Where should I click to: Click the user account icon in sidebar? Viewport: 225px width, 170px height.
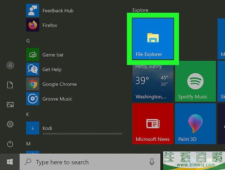click(10, 66)
